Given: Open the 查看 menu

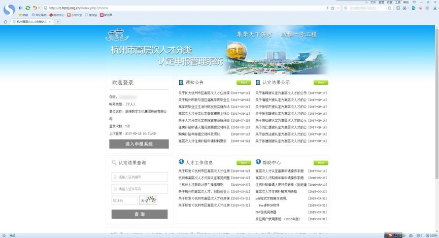Looking at the screenshot, I should (381, 2).
